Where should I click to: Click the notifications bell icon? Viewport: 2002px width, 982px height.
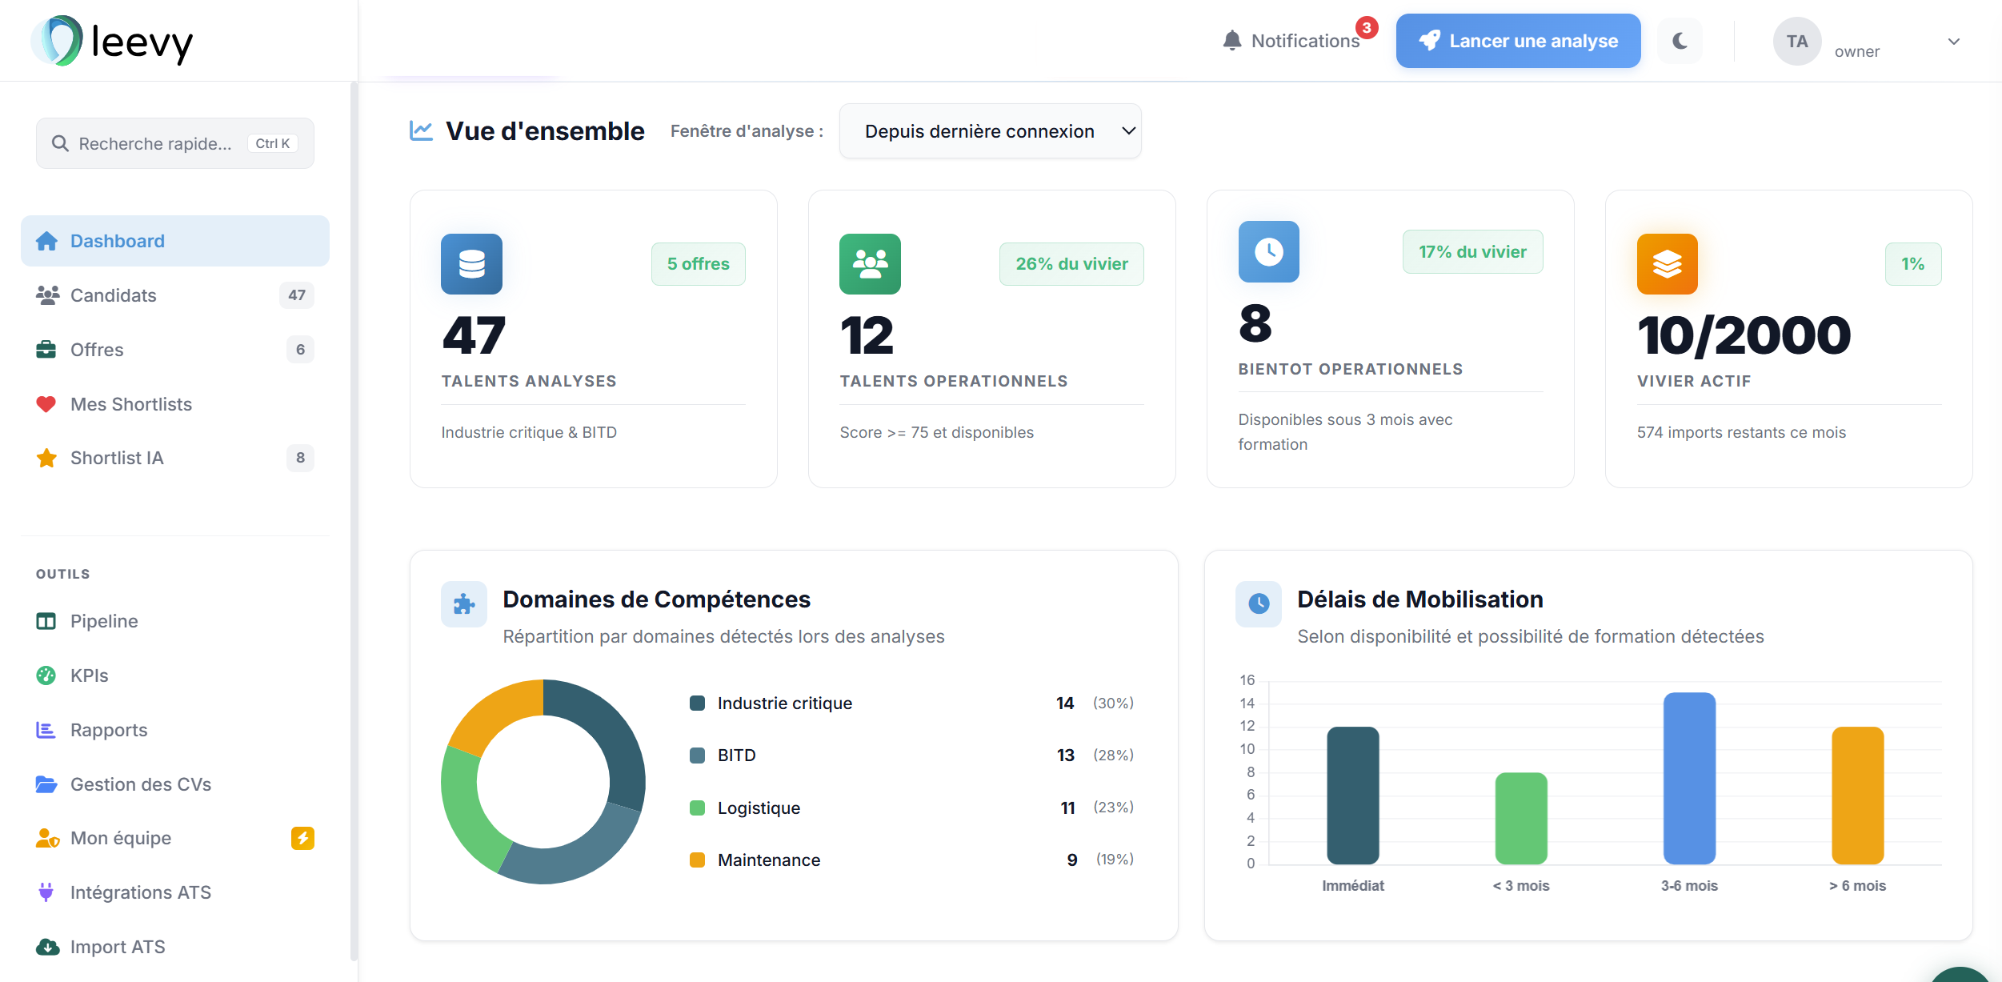point(1232,41)
